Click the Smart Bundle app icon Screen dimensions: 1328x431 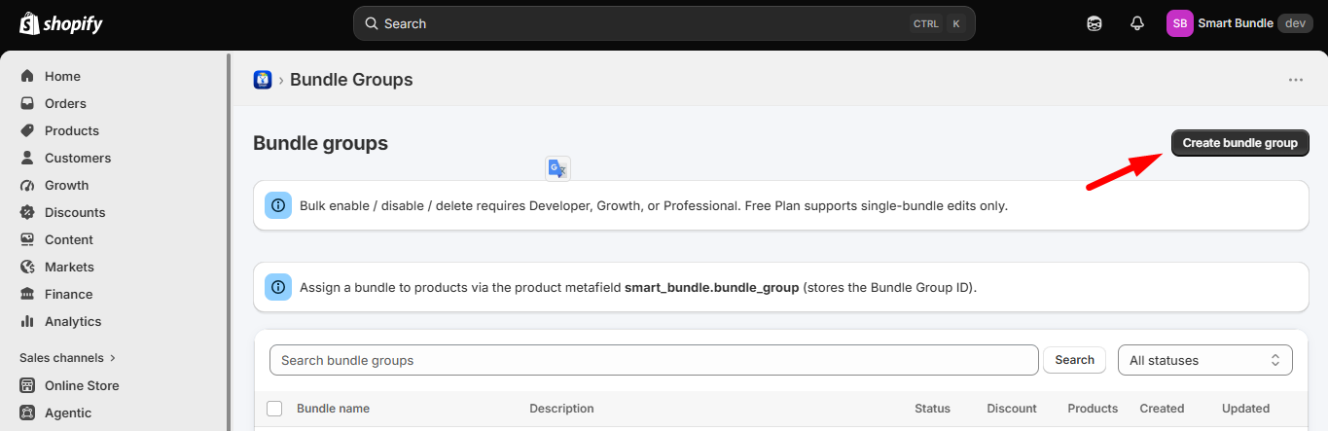click(263, 80)
